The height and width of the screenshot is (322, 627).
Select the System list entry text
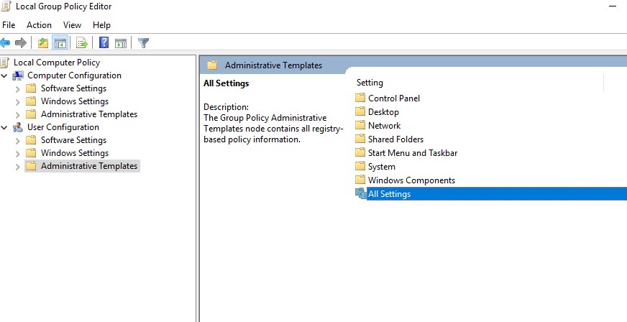pos(382,167)
